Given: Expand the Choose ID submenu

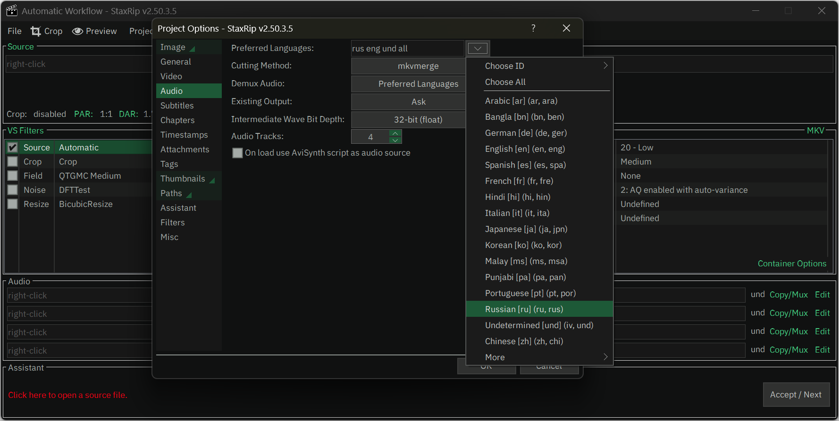Looking at the screenshot, I should pos(605,66).
